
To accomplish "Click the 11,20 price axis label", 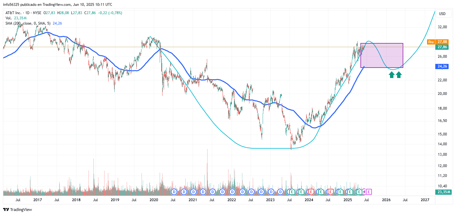I will [x=442, y=176].
